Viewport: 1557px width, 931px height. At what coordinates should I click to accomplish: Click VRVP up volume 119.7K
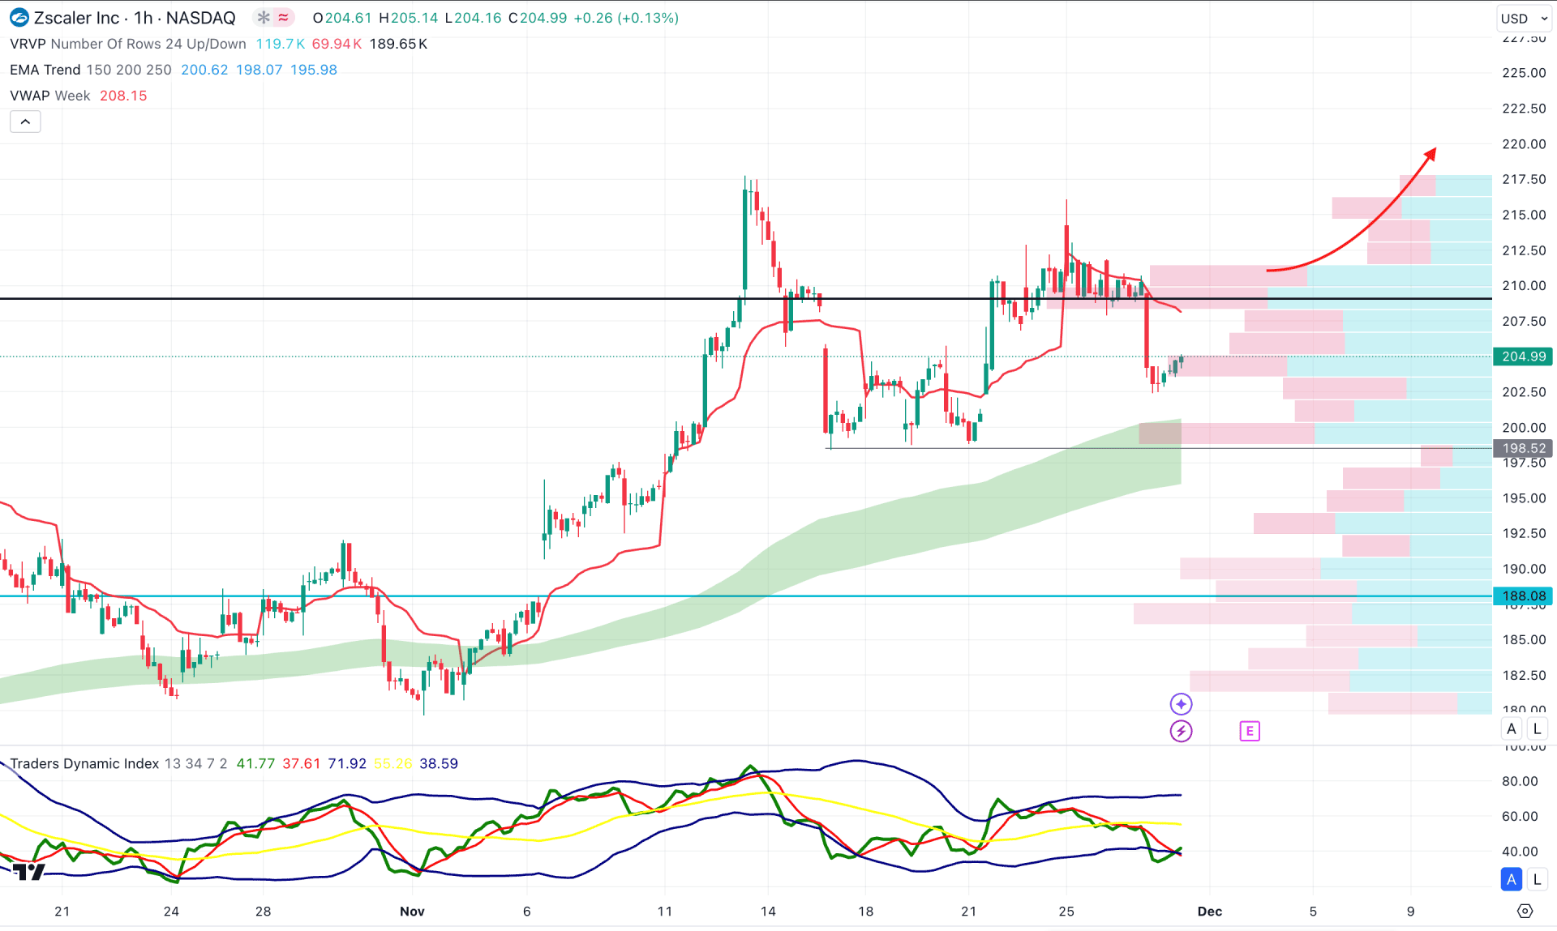point(280,44)
